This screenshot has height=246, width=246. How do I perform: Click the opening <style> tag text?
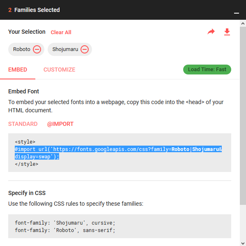(x=25, y=142)
